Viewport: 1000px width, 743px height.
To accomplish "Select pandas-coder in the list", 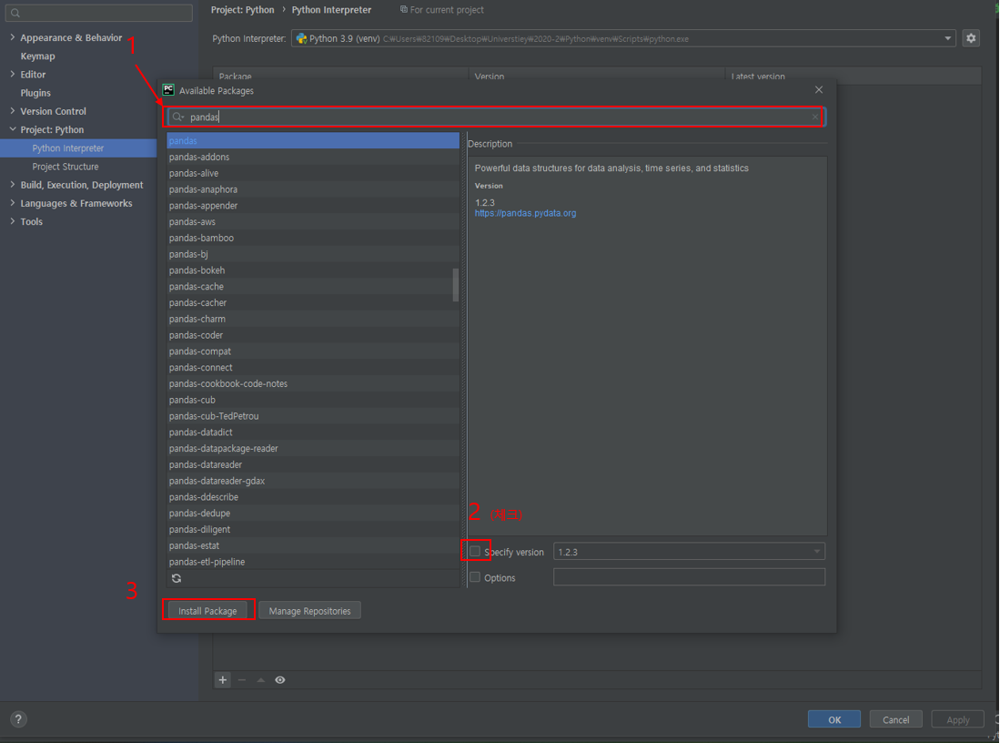I will pos(312,335).
